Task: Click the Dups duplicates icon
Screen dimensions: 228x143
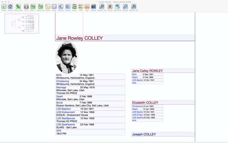Action: tap(74, 7)
